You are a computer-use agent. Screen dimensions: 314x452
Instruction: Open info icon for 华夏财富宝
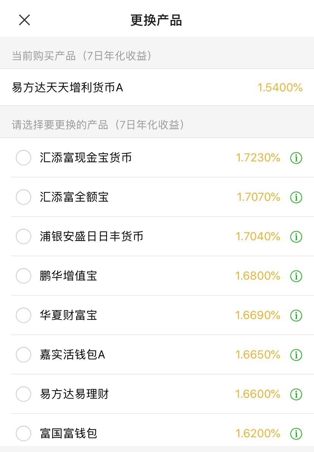(296, 315)
